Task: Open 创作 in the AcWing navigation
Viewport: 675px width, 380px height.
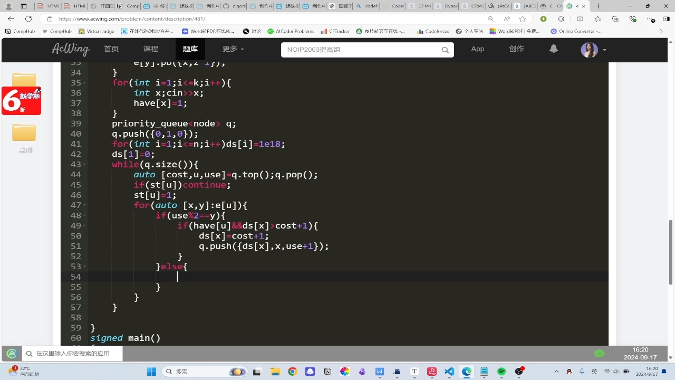Action: [x=517, y=49]
